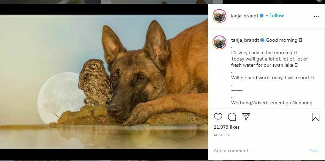The image size is (325, 161).
Task: Click the verified badge next to the caption username
Action: coord(262,40)
